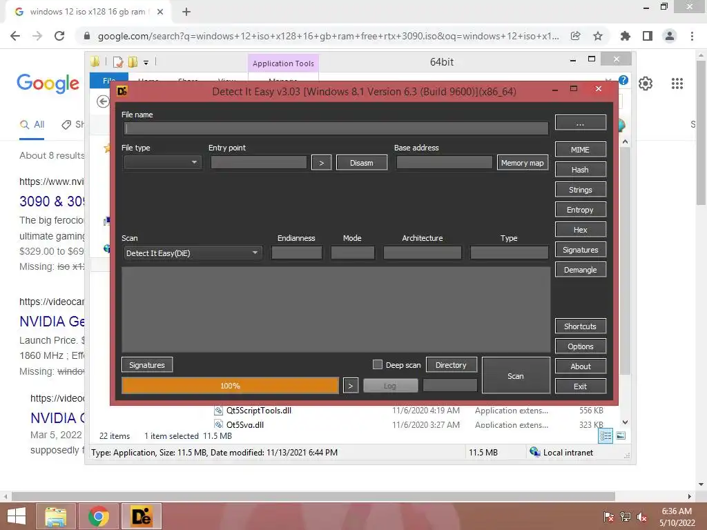Screen dimensions: 707x530
Task: Expand Explorer quick access toolbar dropdown arrow
Action: coord(146,62)
